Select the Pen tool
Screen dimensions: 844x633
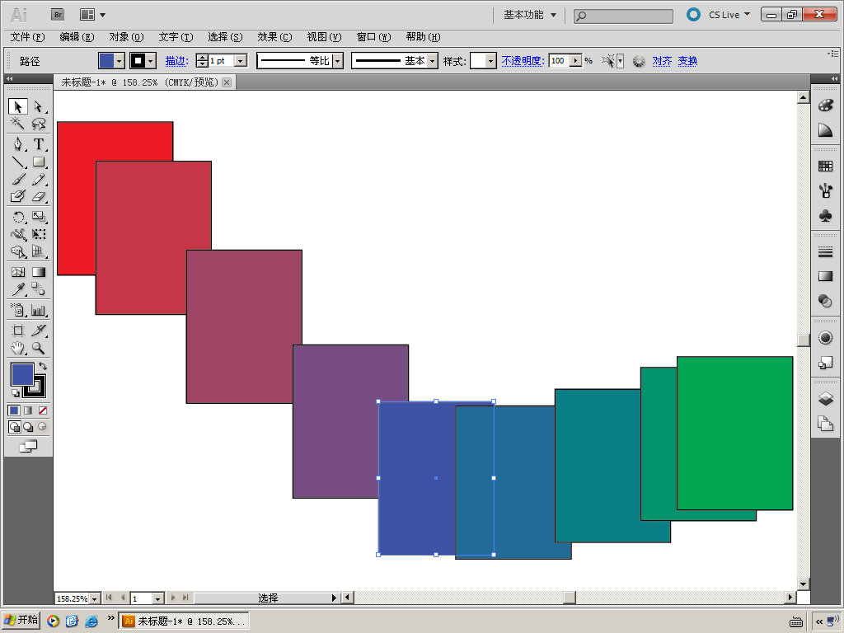click(x=18, y=144)
